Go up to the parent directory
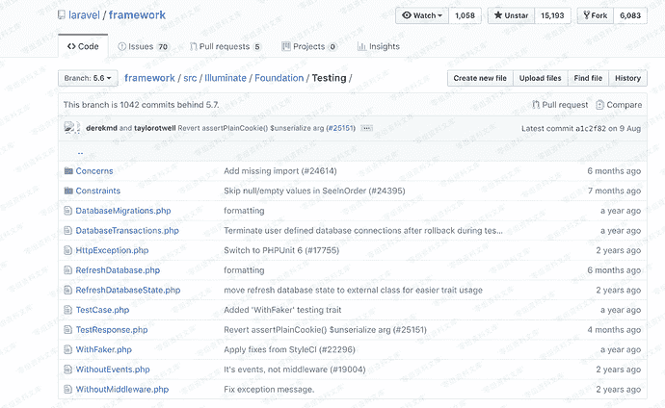665x408 pixels. [x=80, y=152]
